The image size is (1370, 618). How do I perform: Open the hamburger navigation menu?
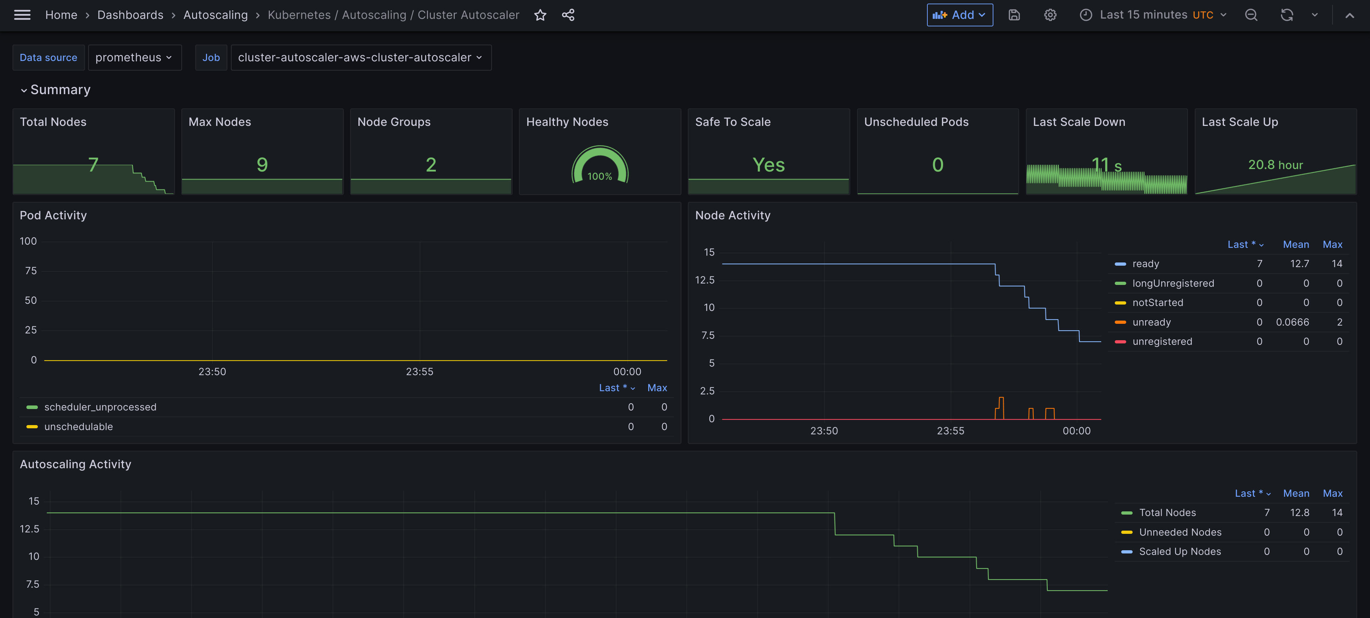pos(22,15)
